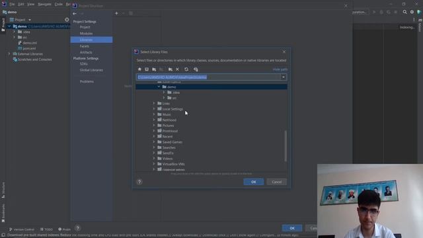Click back arrow in Project Structure

point(75,13)
